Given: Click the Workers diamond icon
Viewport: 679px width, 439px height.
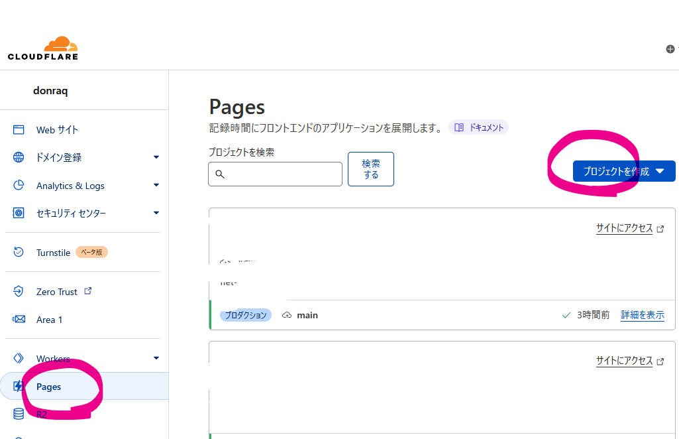Looking at the screenshot, I should click(x=19, y=358).
